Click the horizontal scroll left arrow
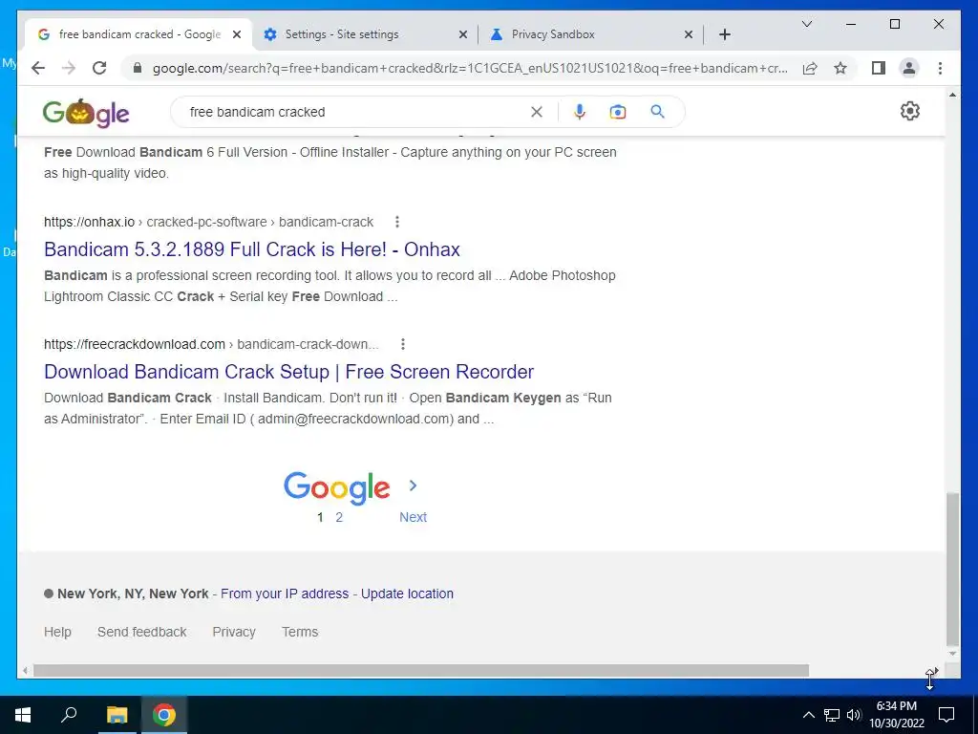Screen dimensions: 978x734 pyautogui.click(x=25, y=671)
